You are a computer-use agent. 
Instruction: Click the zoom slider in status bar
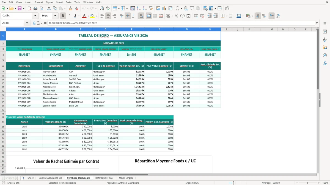tap(308, 183)
